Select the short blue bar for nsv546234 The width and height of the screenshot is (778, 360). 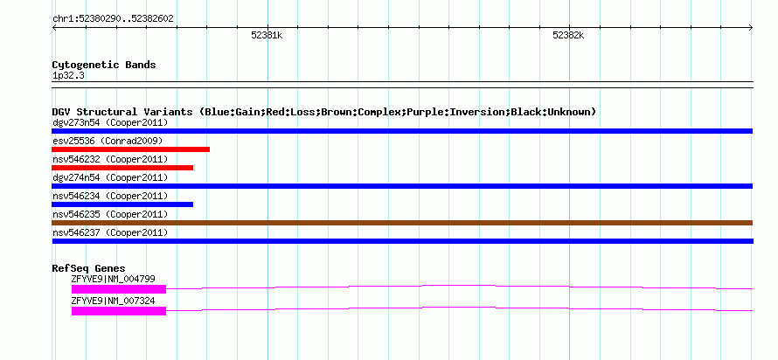122,204
